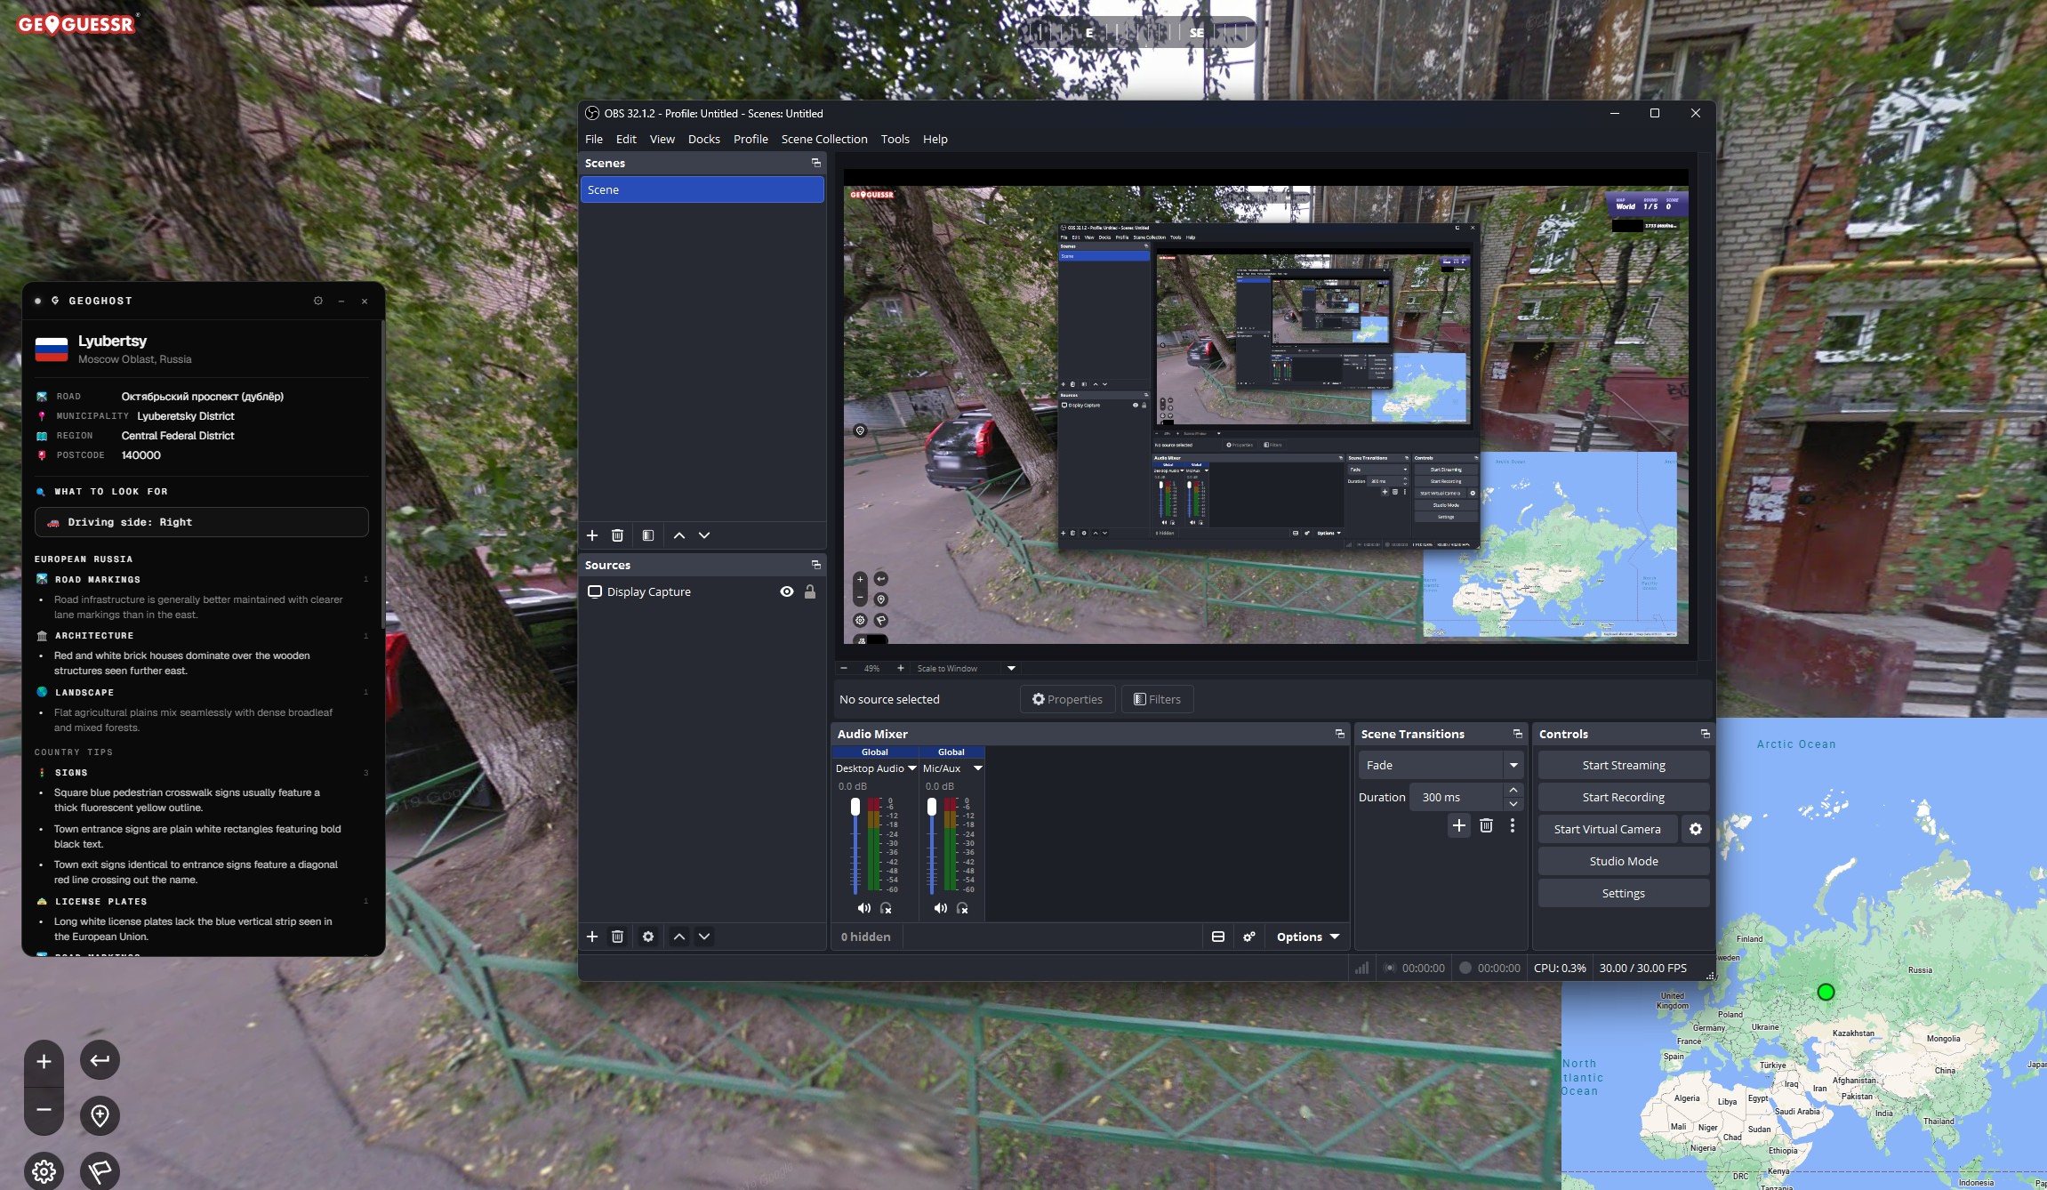This screenshot has height=1190, width=2047.
Task: Add a transition with the plus icon
Action: coord(1459,825)
